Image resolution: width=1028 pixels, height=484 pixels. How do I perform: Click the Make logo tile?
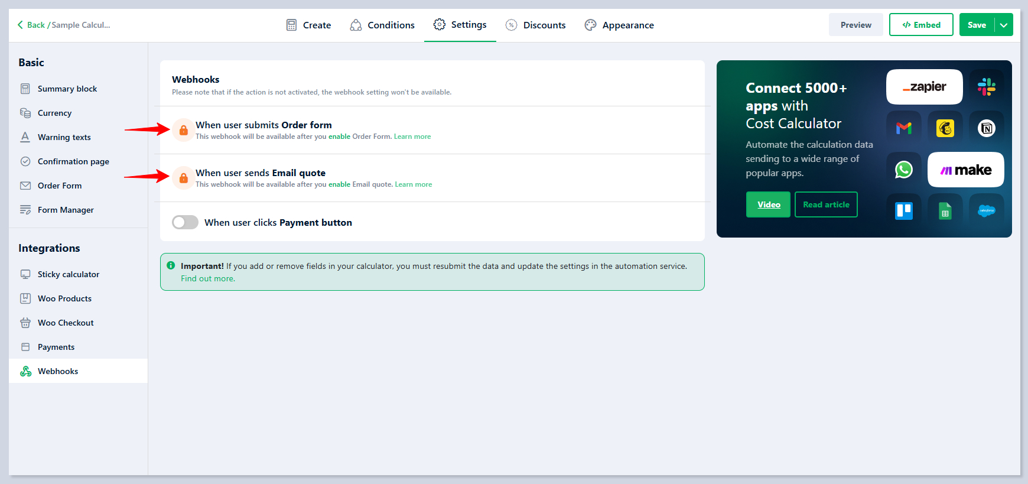coord(965,170)
